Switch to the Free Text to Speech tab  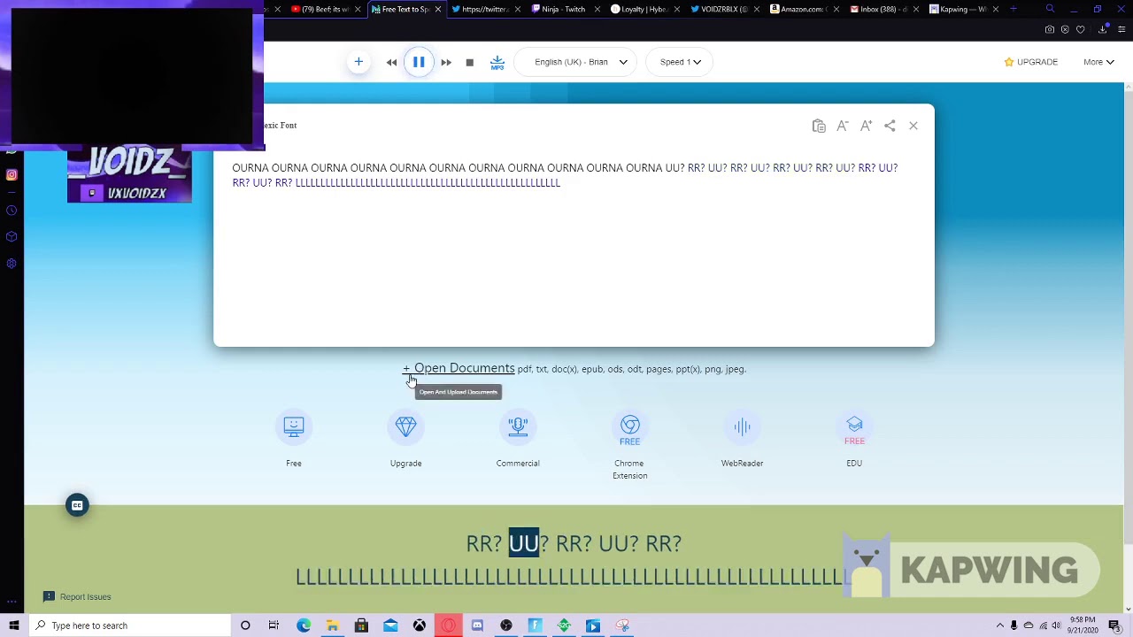click(x=405, y=9)
